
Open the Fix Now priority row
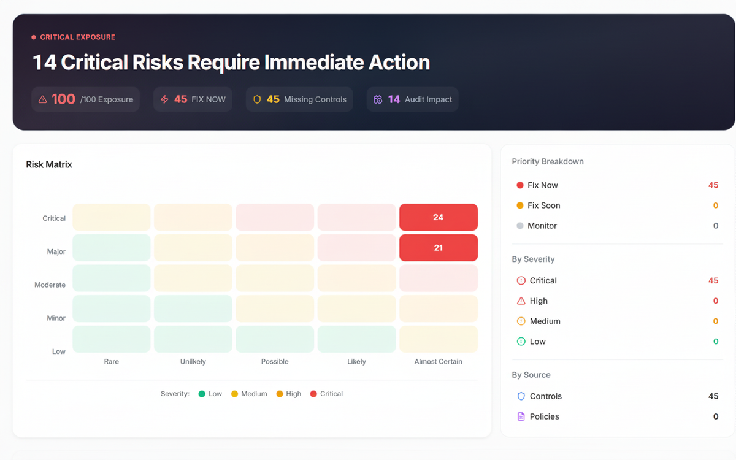[x=618, y=185]
